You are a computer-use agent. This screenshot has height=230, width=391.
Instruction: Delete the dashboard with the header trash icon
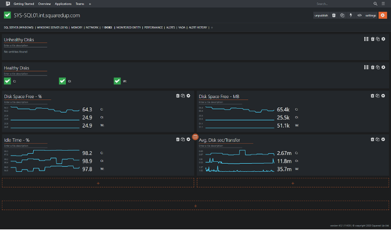point(333,16)
